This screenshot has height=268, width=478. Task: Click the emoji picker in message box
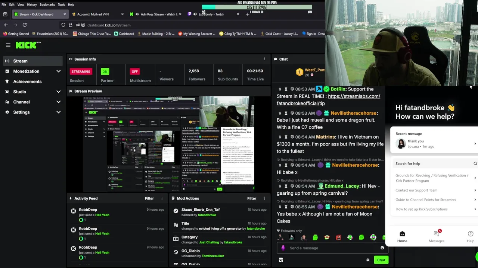click(382, 248)
